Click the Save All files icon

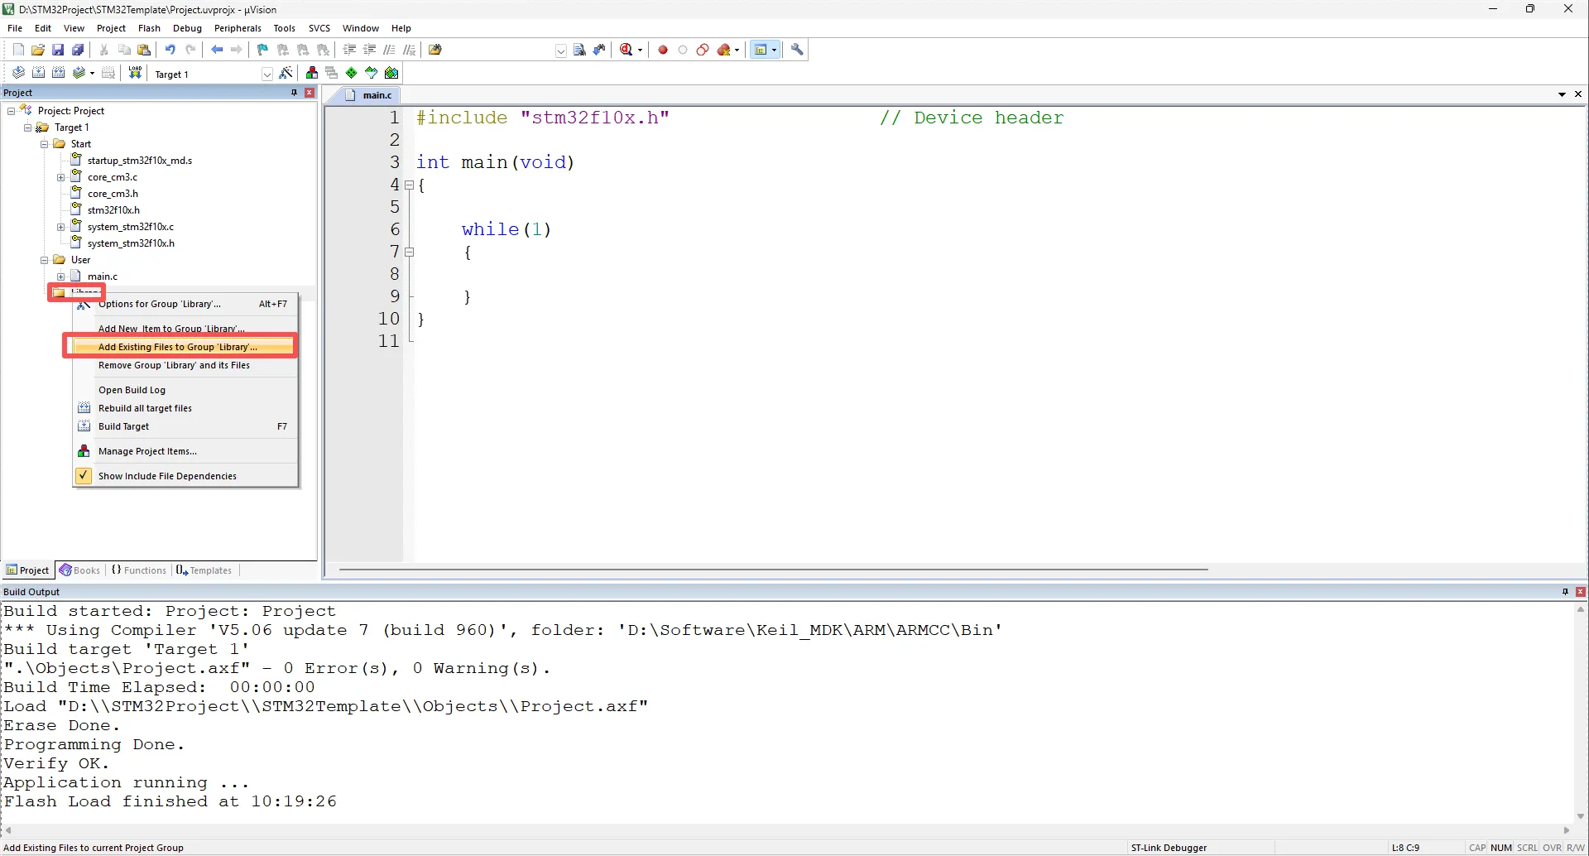pyautogui.click(x=78, y=50)
